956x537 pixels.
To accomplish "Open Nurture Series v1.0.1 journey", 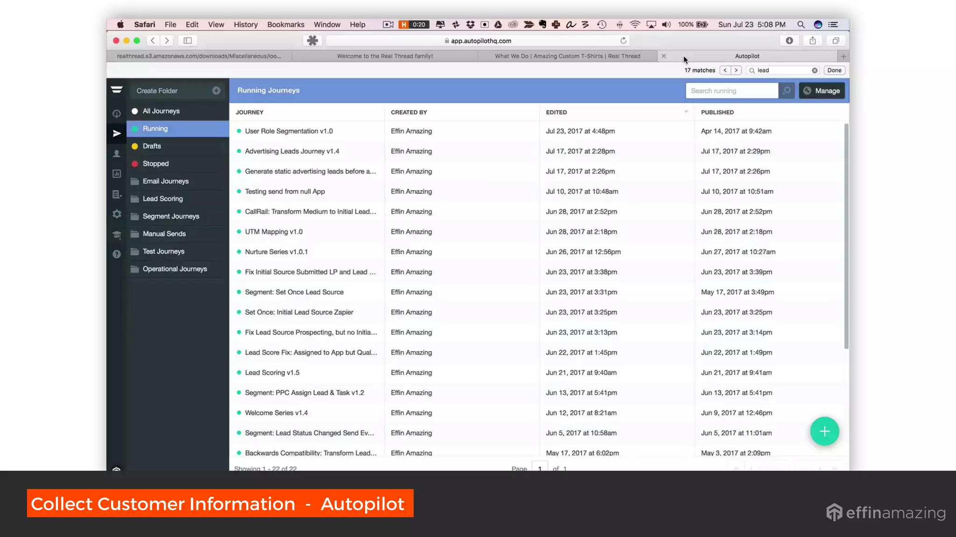I will click(276, 252).
